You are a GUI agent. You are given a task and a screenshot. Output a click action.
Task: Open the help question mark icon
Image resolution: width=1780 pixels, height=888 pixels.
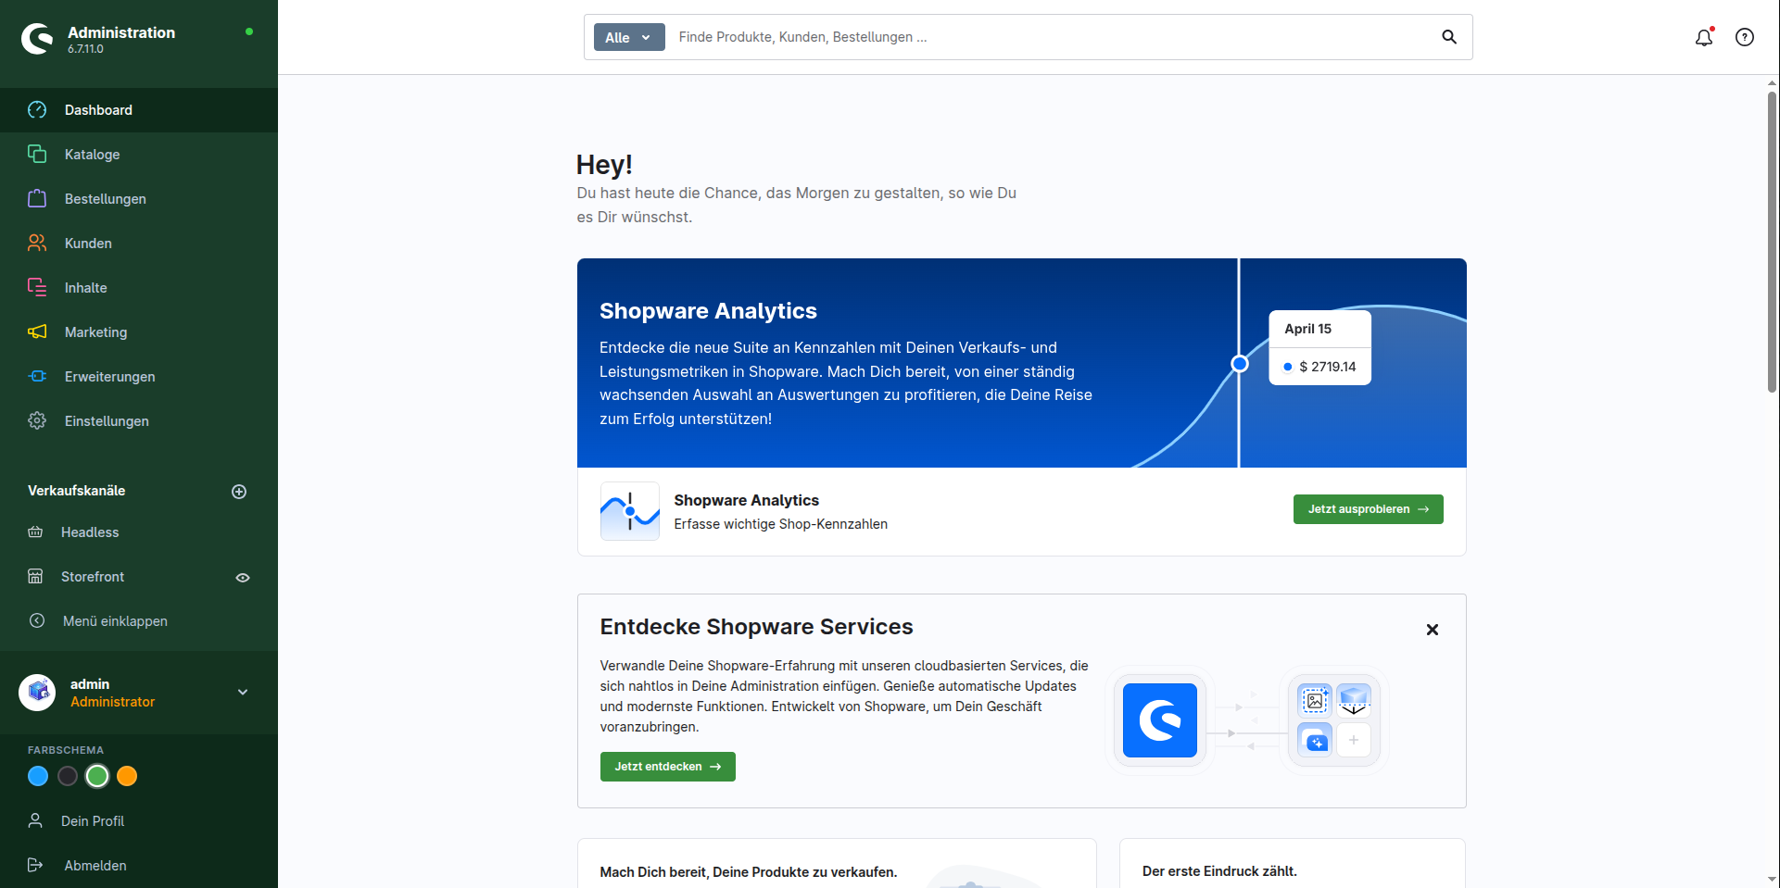point(1745,37)
